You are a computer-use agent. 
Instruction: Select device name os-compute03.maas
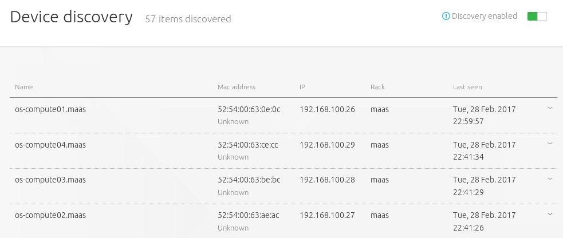(50, 180)
